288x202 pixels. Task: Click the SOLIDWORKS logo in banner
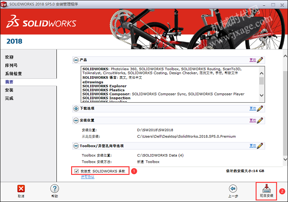41,22
